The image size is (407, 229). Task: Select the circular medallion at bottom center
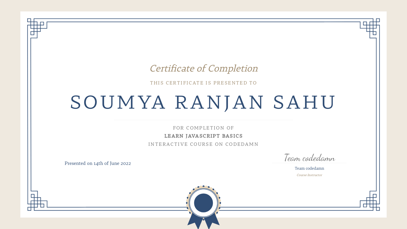point(203,202)
